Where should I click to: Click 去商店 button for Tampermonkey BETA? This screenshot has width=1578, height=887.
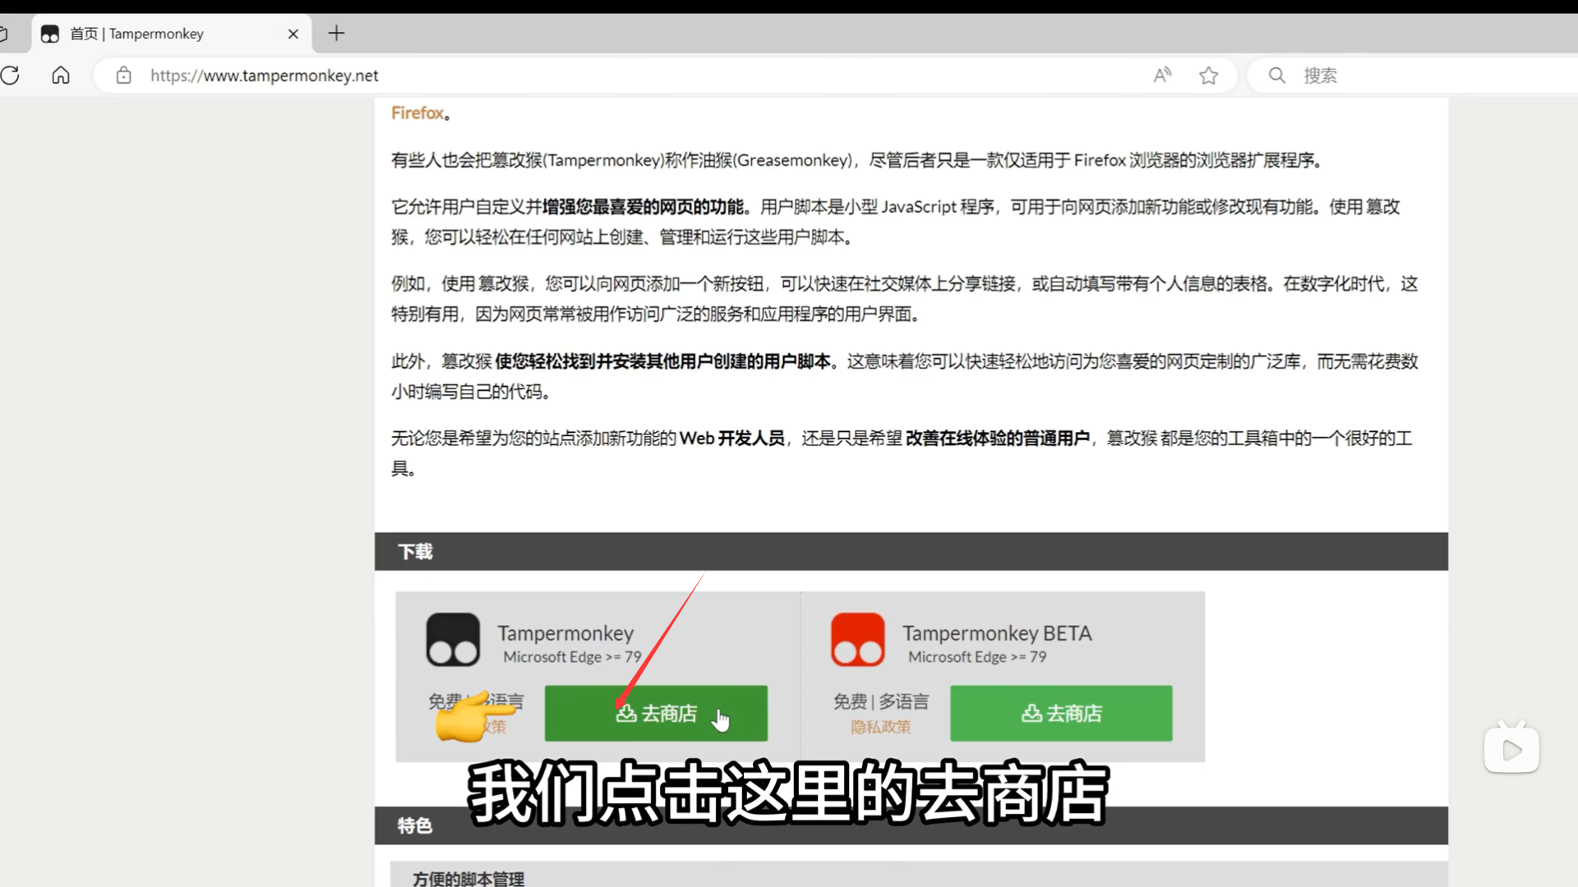(x=1061, y=713)
